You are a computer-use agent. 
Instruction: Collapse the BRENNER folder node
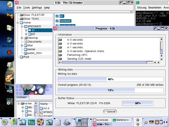pyautogui.click(x=22, y=26)
